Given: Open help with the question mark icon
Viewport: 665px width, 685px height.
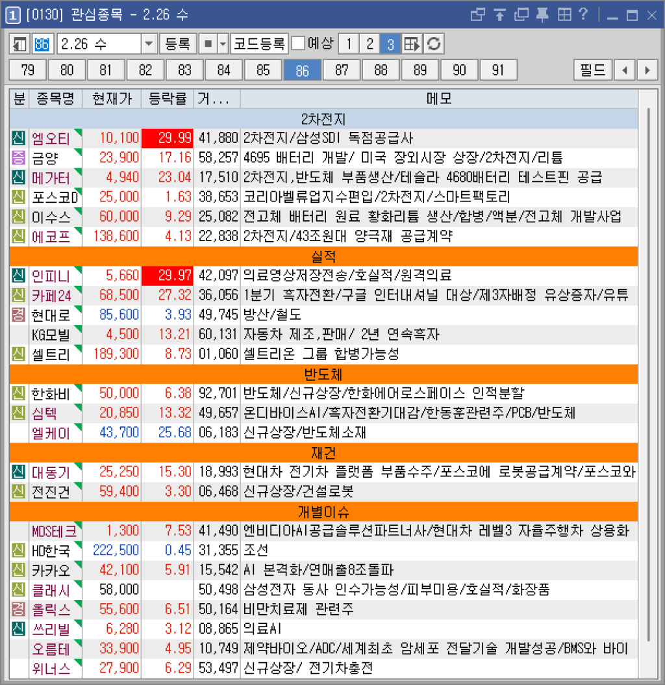Looking at the screenshot, I should click(583, 15).
